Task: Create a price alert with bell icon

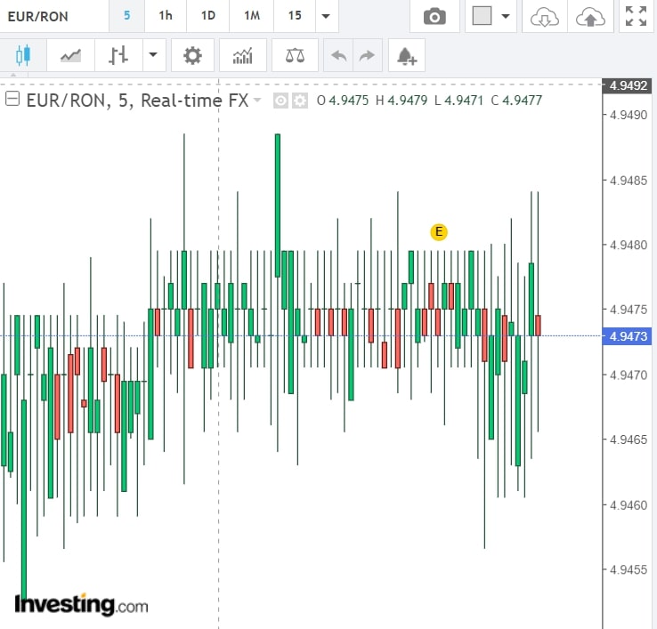Action: coord(406,56)
